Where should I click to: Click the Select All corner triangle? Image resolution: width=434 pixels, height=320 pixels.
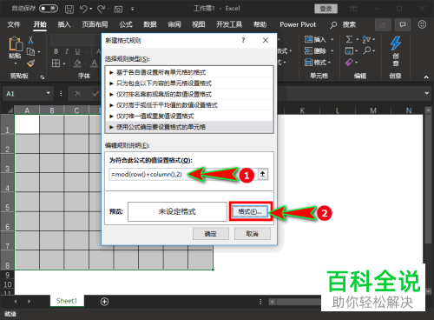10,110
